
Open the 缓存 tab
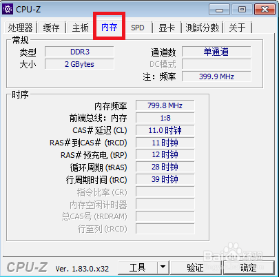pos(51,28)
